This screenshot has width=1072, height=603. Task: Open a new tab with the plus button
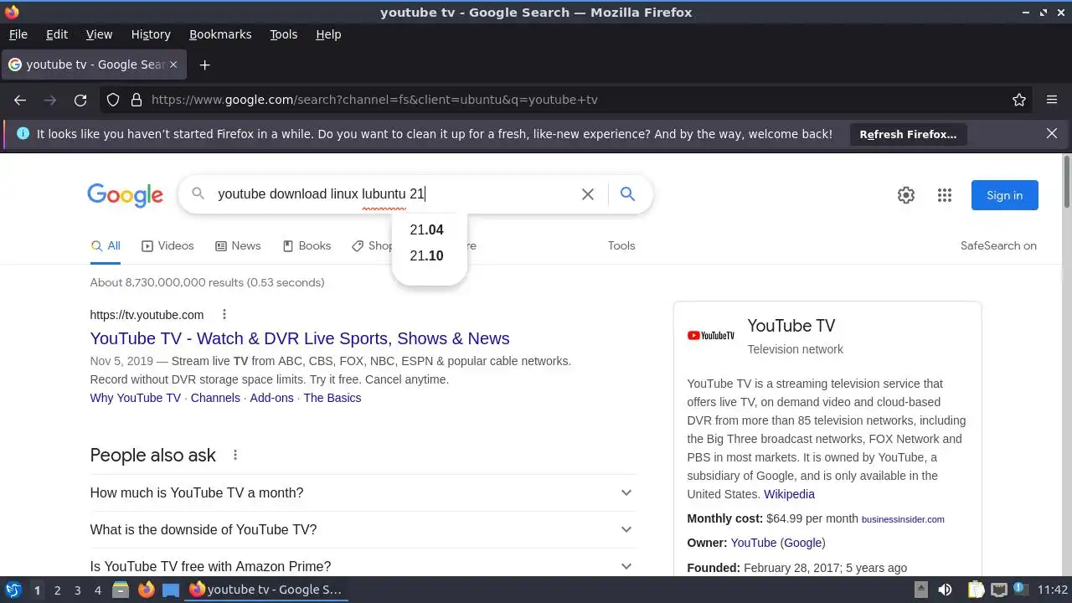tap(204, 64)
